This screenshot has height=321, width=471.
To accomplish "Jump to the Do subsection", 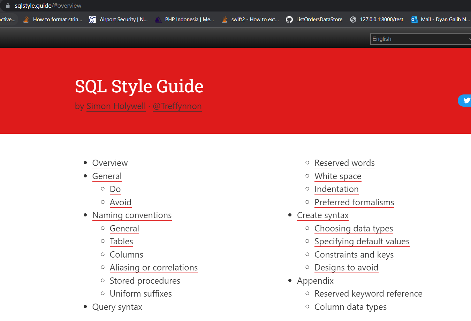I will point(115,189).
